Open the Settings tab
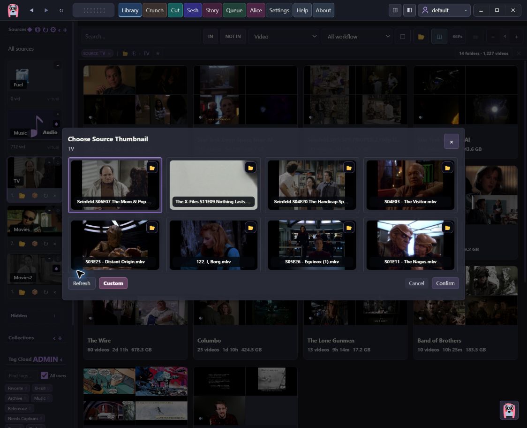The width and height of the screenshot is (527, 428). point(279,10)
